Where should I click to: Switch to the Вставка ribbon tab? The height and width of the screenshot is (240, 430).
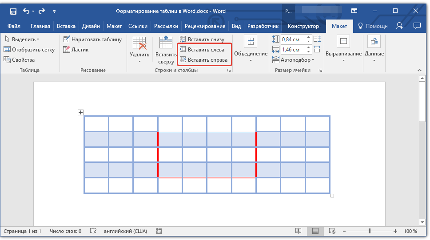66,26
